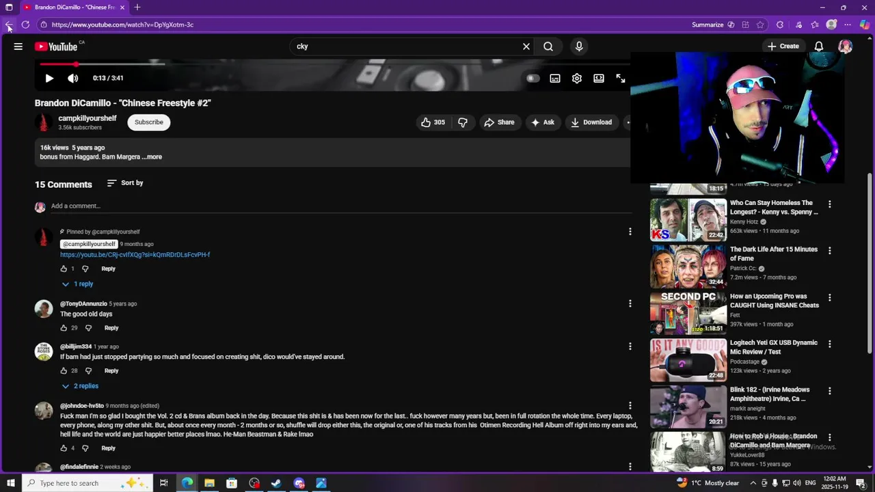Share the video
The height and width of the screenshot is (492, 875).
[x=499, y=122]
